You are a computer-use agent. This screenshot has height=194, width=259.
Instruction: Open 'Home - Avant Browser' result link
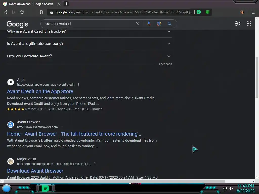coord(75,134)
